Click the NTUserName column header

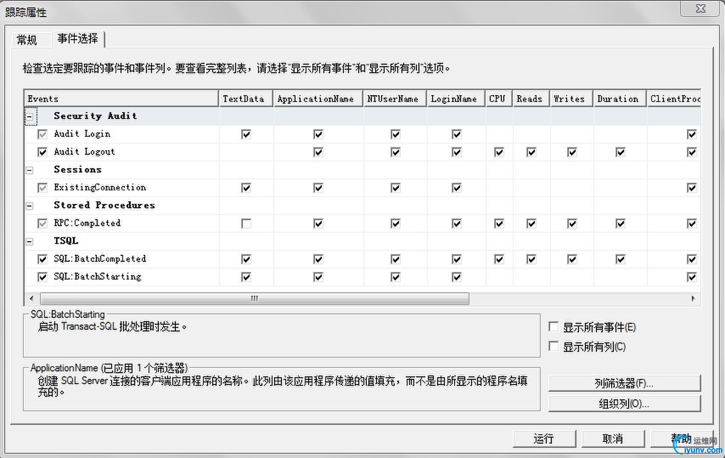tap(395, 99)
